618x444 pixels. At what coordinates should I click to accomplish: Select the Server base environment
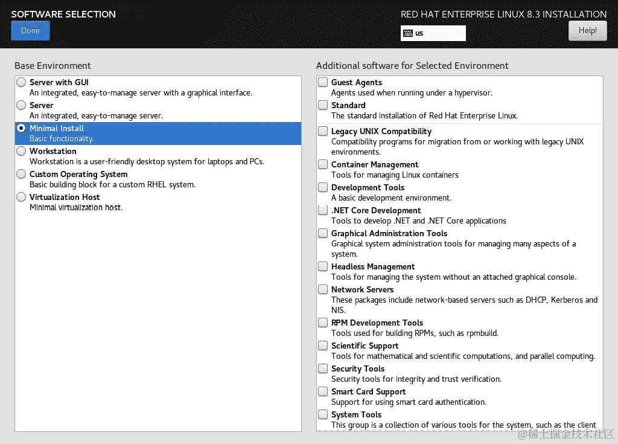click(x=22, y=106)
